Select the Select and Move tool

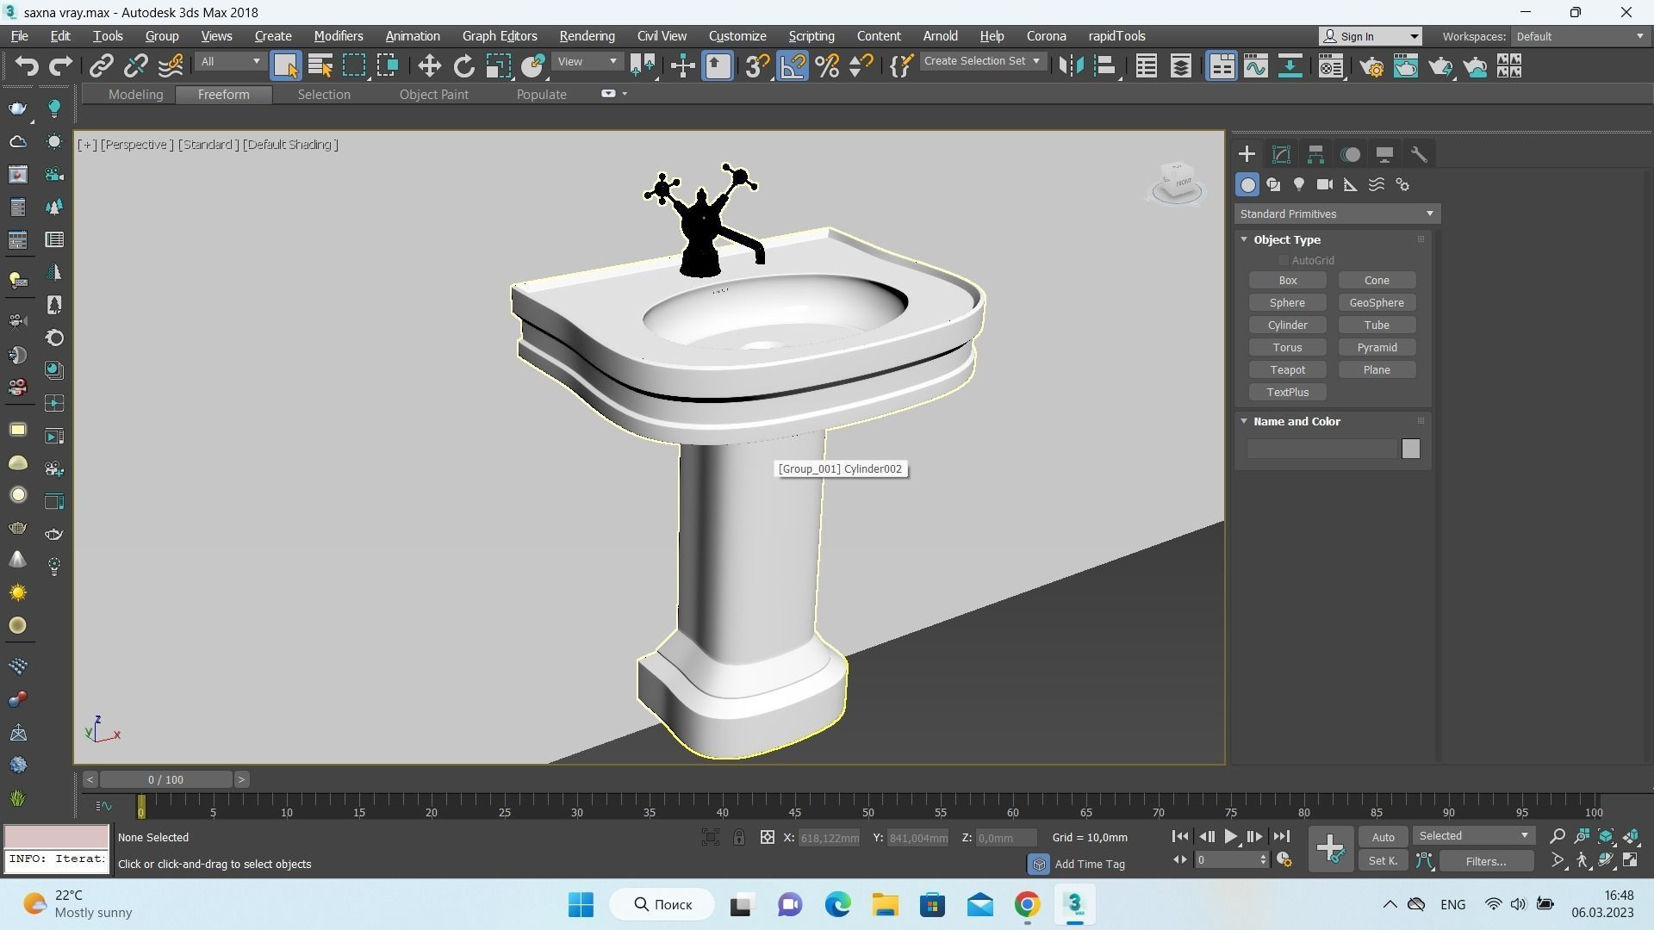[x=428, y=65]
